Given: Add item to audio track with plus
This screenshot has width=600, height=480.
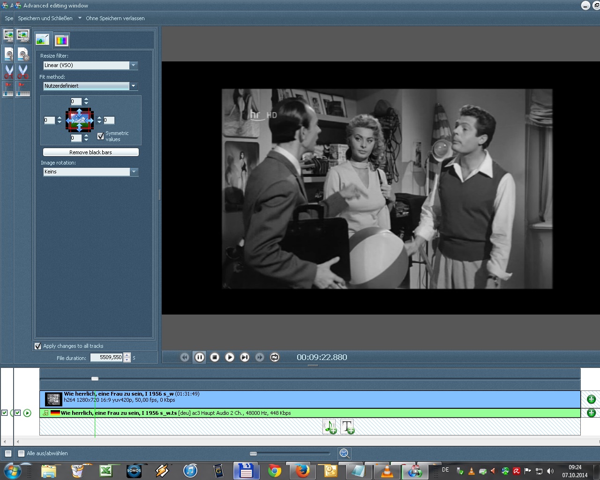Looking at the screenshot, I should 591,413.
